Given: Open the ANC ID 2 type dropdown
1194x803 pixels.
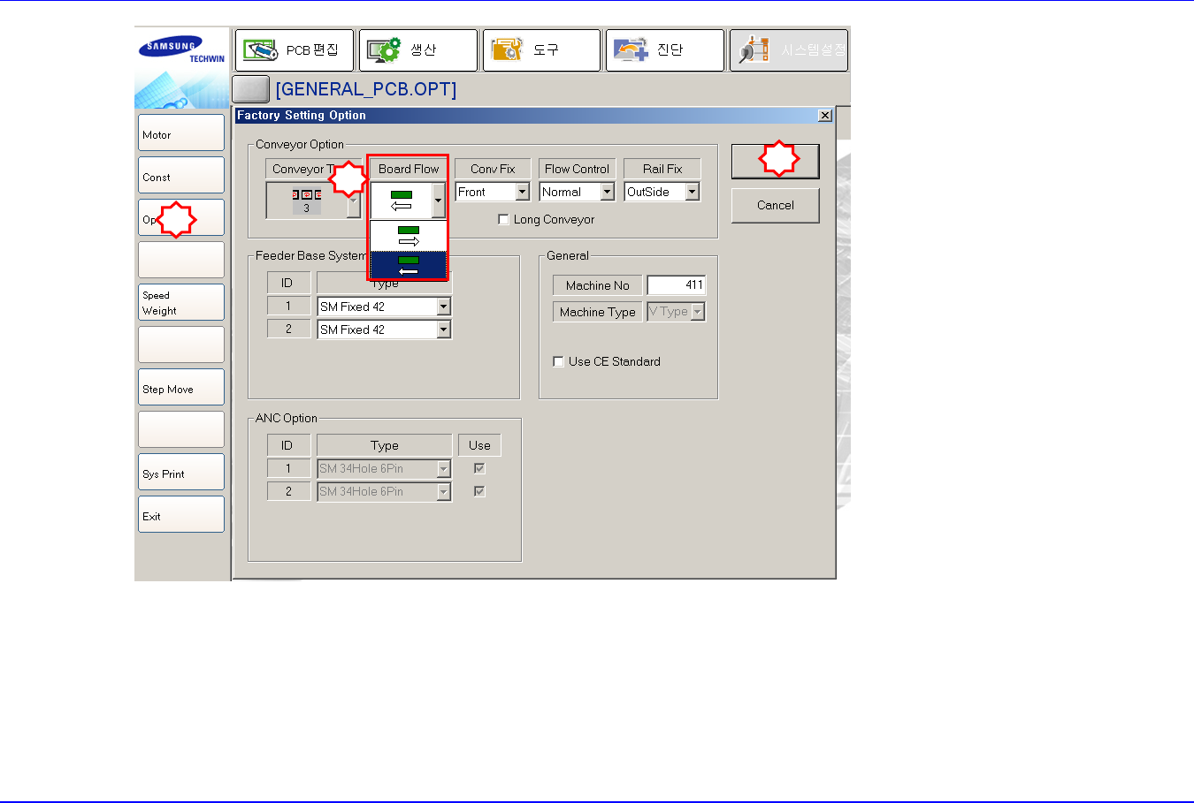Looking at the screenshot, I should pyautogui.click(x=444, y=492).
